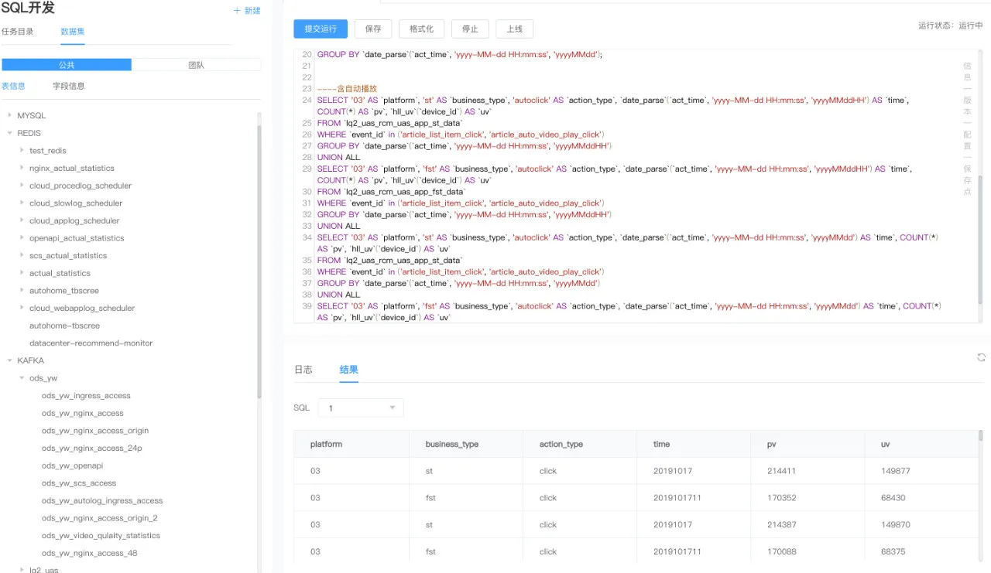Expand the cloud_applog_scheduler node

pyautogui.click(x=22, y=220)
